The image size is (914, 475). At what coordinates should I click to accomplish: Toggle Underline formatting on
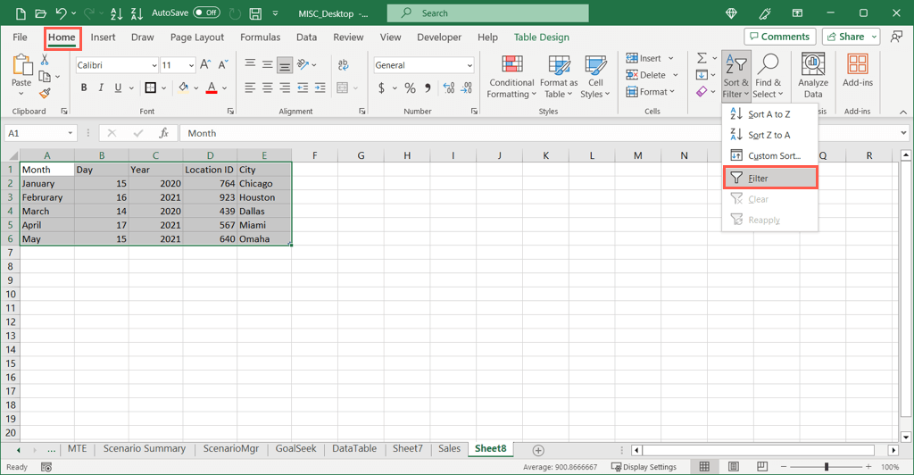(x=118, y=87)
